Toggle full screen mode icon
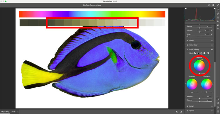The height and width of the screenshot is (114, 220). click(x=218, y=5)
